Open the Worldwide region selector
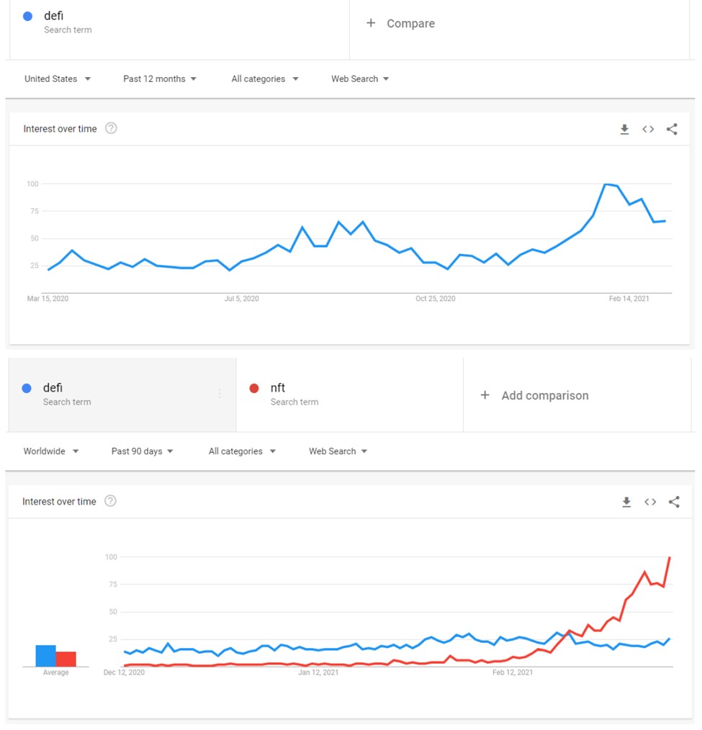This screenshot has height=730, width=702. [50, 451]
